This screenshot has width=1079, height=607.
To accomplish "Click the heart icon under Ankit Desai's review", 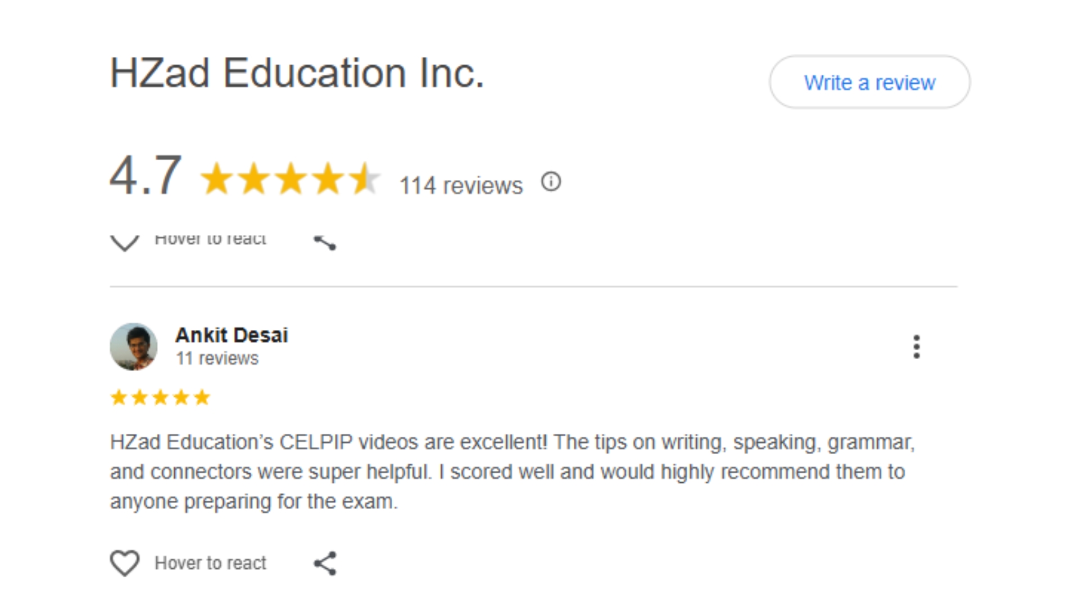I will pos(124,563).
